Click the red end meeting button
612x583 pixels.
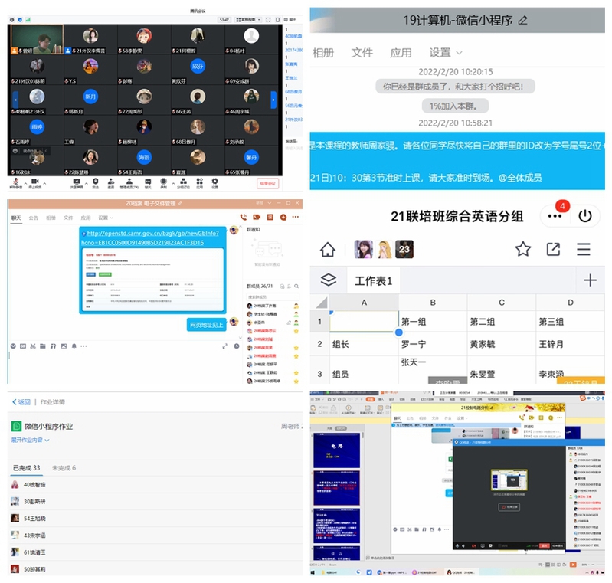pyautogui.click(x=268, y=184)
